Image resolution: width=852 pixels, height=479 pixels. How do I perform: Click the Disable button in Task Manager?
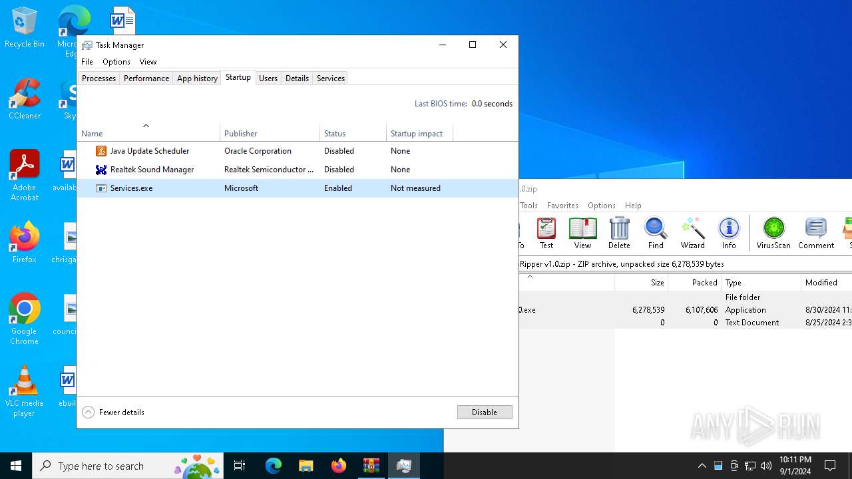[x=485, y=412]
